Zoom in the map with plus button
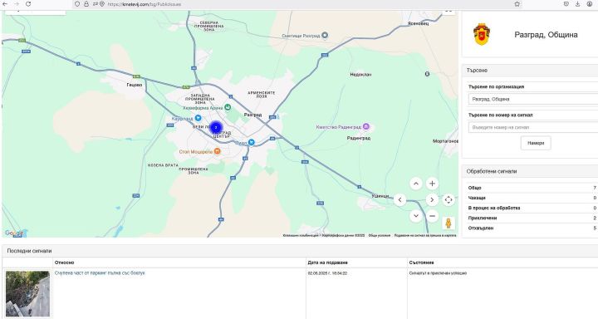598x319 pixels. (432, 184)
